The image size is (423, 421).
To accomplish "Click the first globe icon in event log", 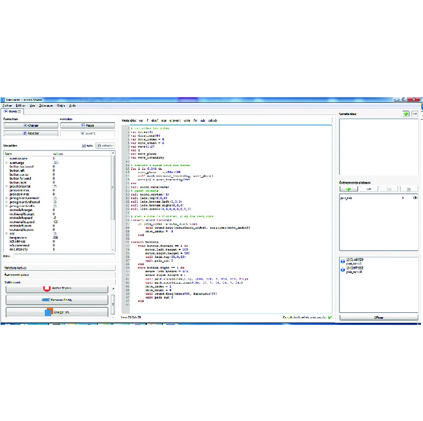I will (x=343, y=261).
